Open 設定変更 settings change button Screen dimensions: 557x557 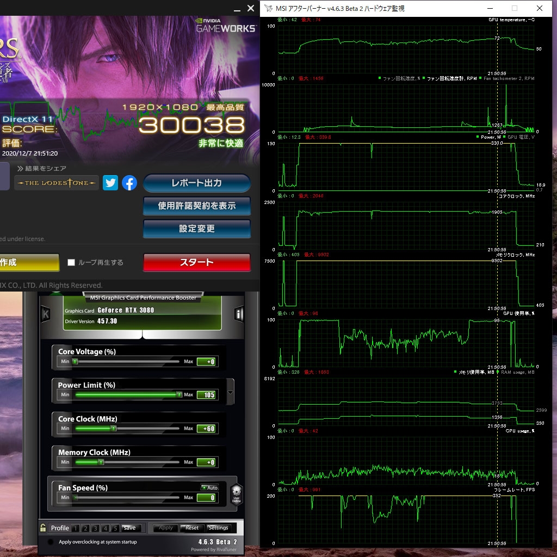(x=197, y=228)
